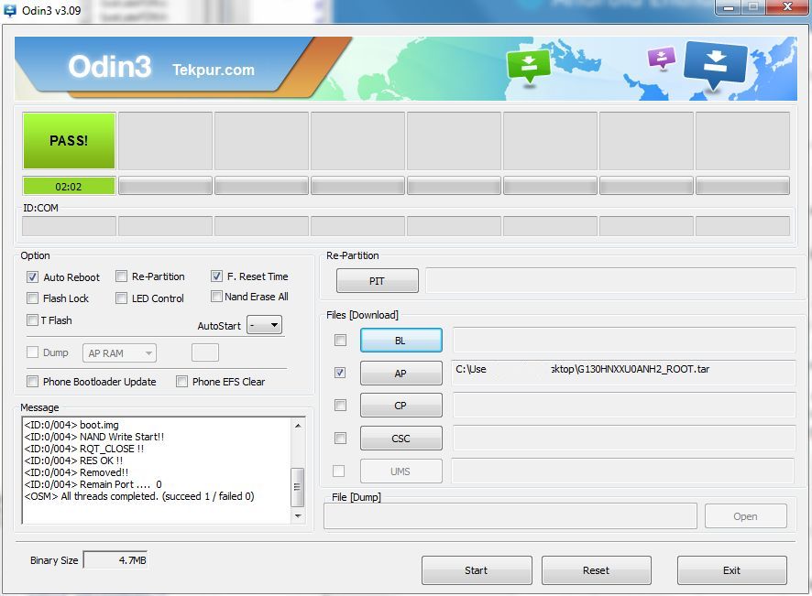Check Phone Bootloader Update option
This screenshot has width=812, height=596.
[x=33, y=381]
